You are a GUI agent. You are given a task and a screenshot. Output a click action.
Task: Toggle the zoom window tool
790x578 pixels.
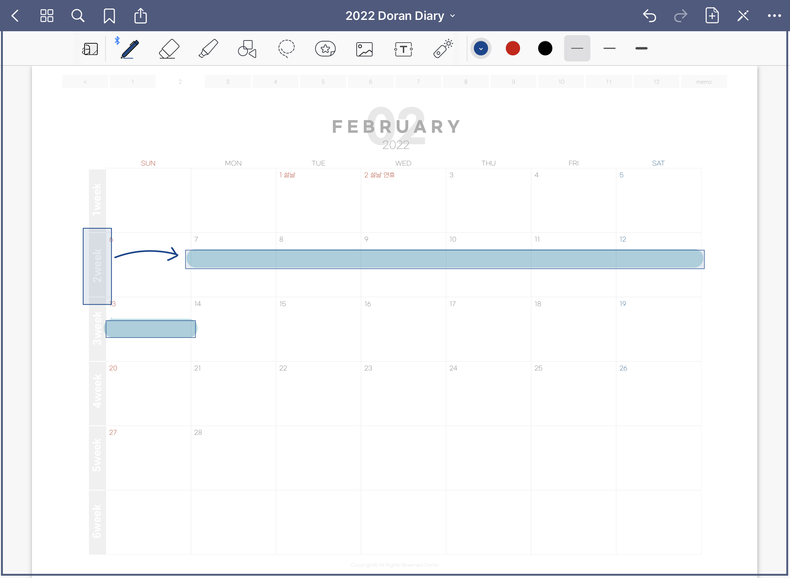(x=90, y=49)
